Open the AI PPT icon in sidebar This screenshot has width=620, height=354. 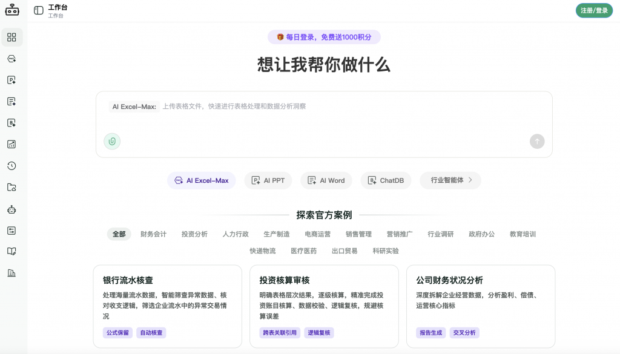pos(12,80)
